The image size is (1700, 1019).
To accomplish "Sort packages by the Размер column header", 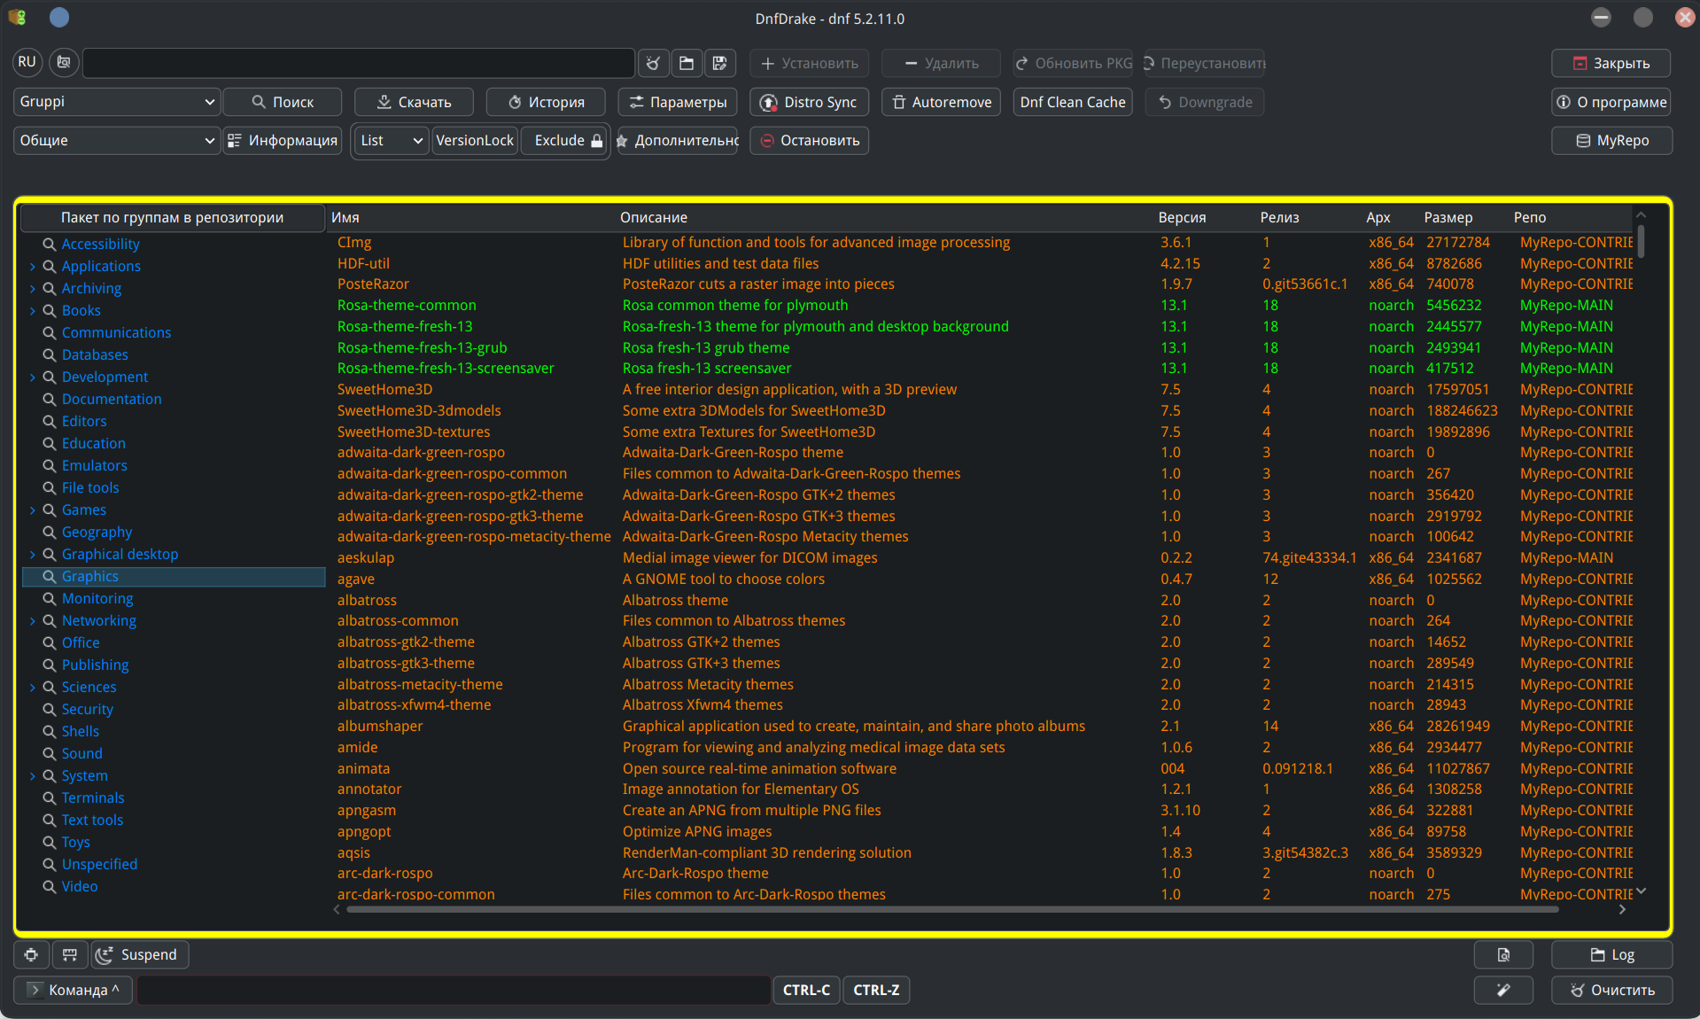I will [1448, 217].
